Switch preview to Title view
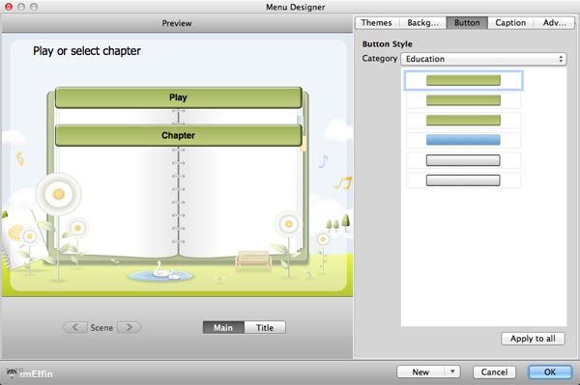580x385 pixels. pos(265,327)
